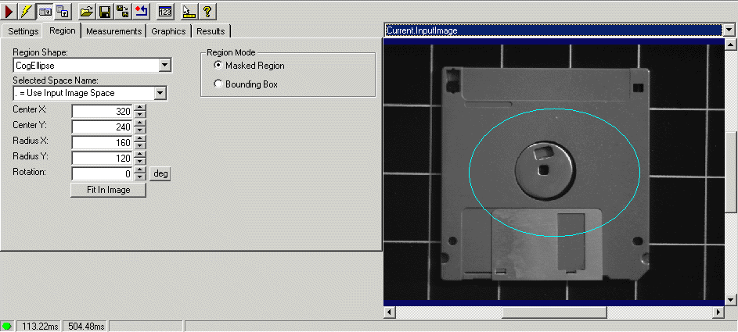Click the image vertical scrollbar up arrow
The height and width of the screenshot is (332, 738).
730,45
